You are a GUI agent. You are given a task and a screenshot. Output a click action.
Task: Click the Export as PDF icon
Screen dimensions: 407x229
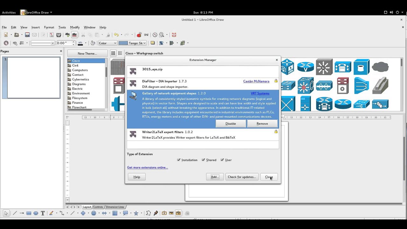pyautogui.click(x=52, y=35)
